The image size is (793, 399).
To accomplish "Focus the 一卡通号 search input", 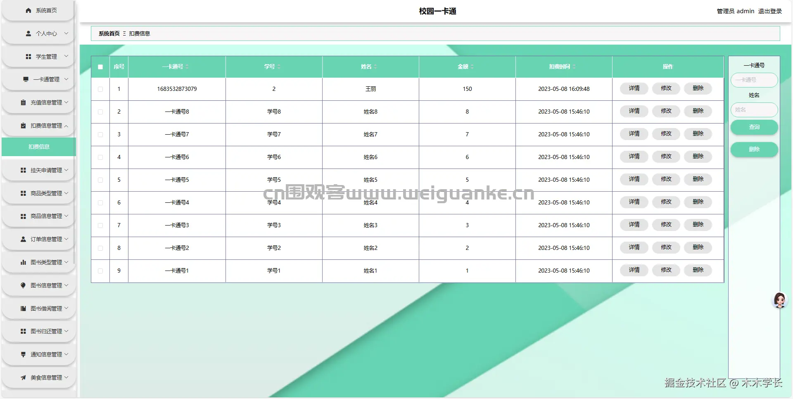I will click(x=754, y=80).
